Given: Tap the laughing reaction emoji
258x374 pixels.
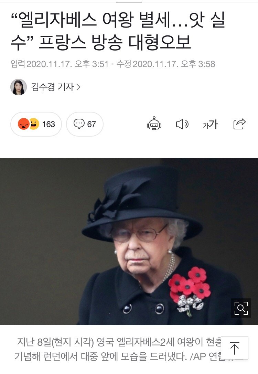Looking at the screenshot, I should [34, 124].
